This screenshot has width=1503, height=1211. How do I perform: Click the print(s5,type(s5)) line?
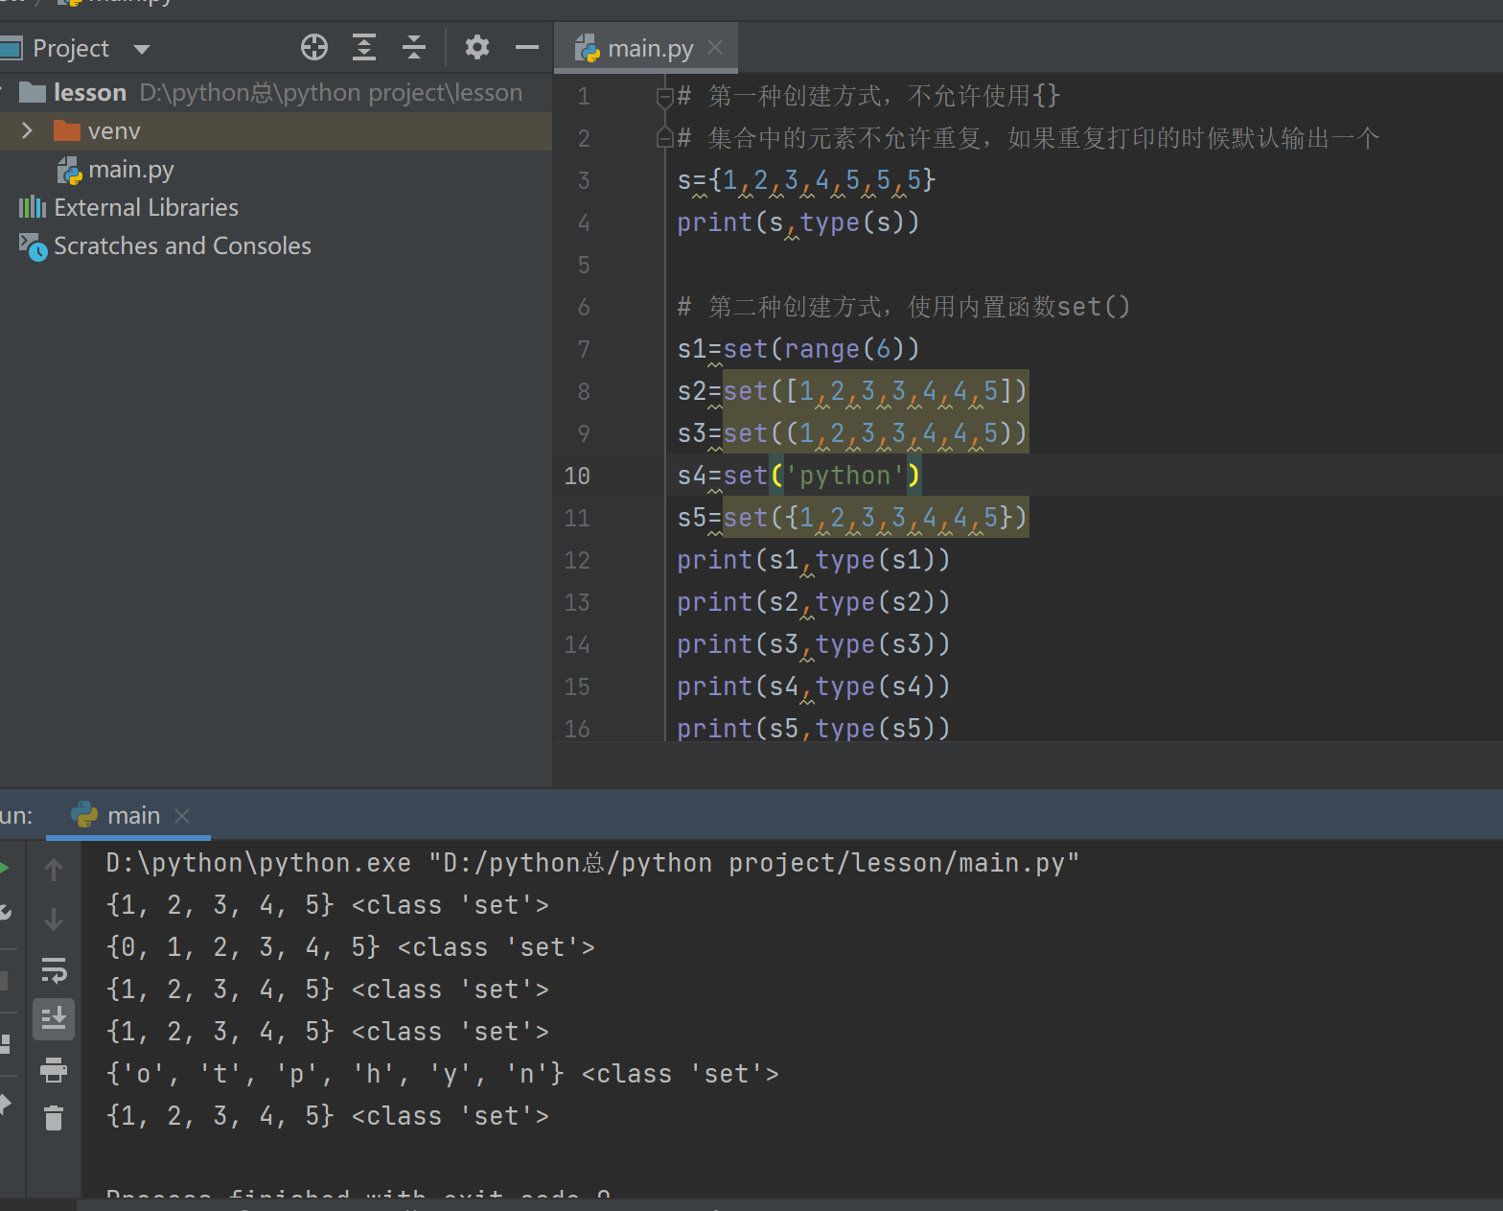pos(814,729)
